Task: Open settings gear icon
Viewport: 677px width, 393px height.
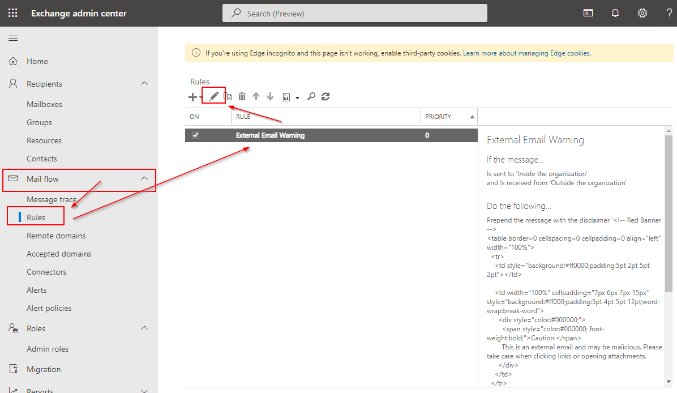Action: pos(642,13)
